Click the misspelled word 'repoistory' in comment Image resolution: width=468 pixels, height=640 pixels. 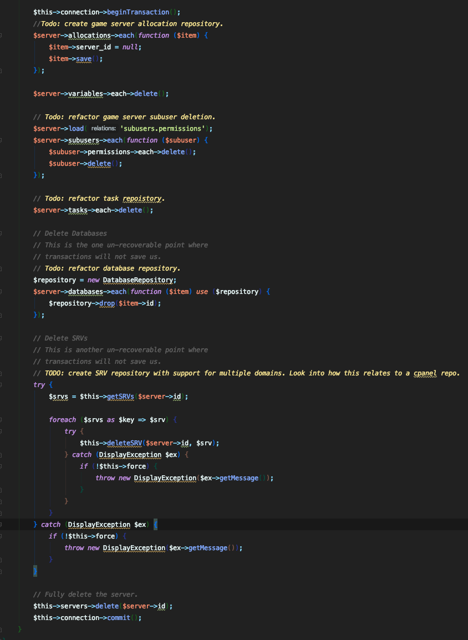tap(142, 199)
